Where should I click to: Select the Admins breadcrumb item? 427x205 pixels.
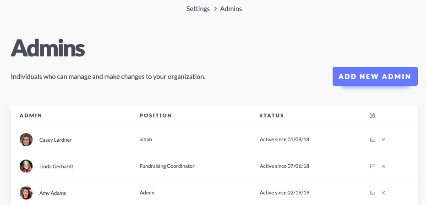[x=231, y=9]
